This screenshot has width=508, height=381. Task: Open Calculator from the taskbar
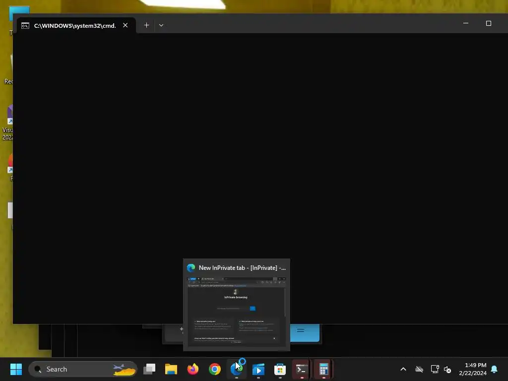coord(323,369)
